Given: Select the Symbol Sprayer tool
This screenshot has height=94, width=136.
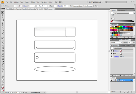Looking at the screenshot, I should coord(3,54).
